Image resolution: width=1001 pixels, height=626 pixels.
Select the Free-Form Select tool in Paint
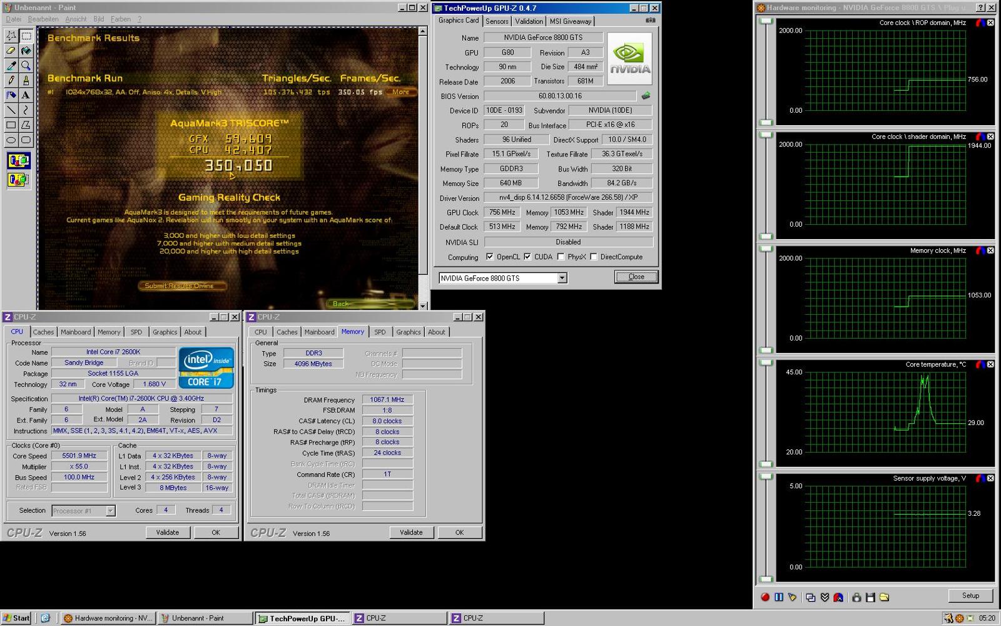tap(11, 36)
